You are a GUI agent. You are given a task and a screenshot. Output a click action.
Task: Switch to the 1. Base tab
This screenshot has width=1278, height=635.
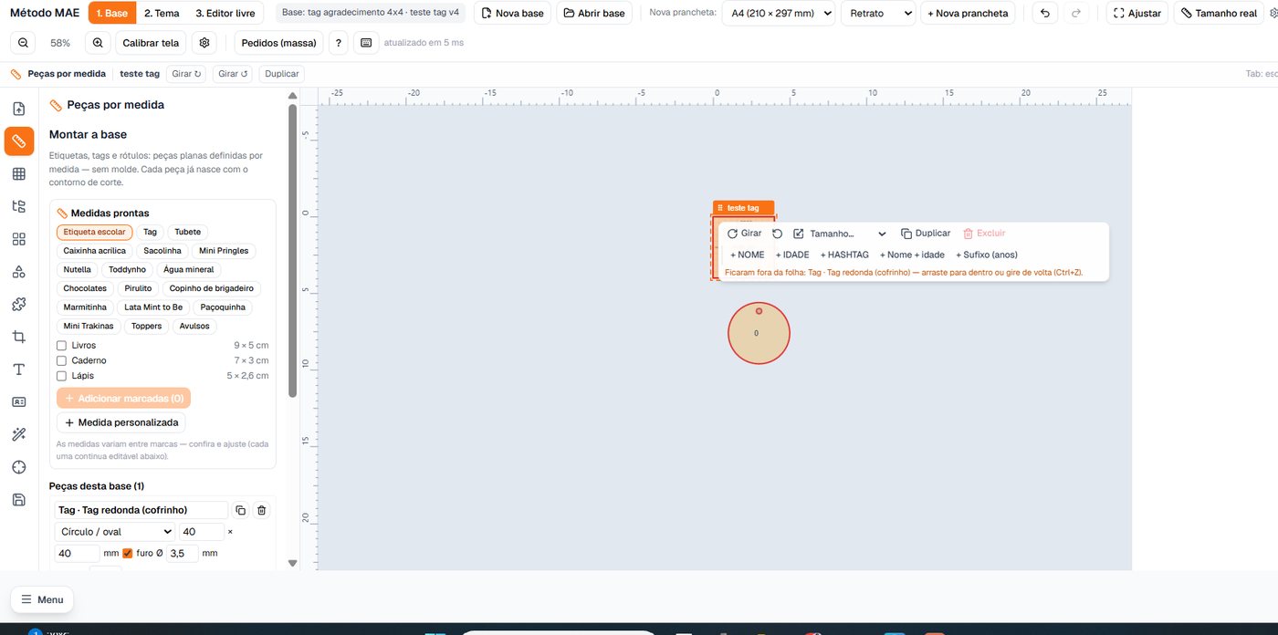pyautogui.click(x=112, y=14)
